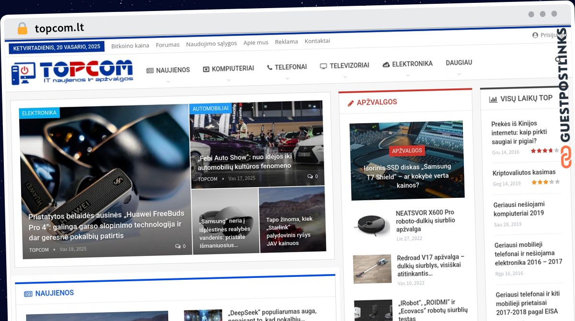Click the APŽVALGOS section heading
Viewport: 575px width, 321px height.
377,102
